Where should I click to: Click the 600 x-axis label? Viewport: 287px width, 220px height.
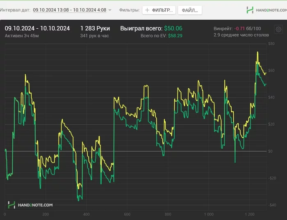127,214
